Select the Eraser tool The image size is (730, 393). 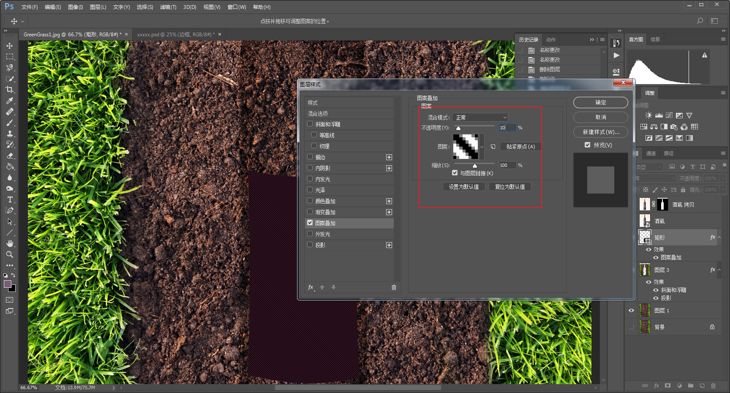coord(9,156)
